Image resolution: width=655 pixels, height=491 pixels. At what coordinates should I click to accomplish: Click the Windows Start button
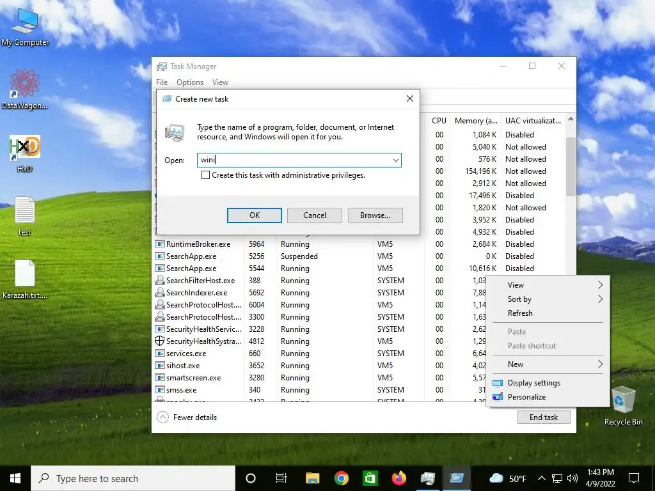coord(15,478)
